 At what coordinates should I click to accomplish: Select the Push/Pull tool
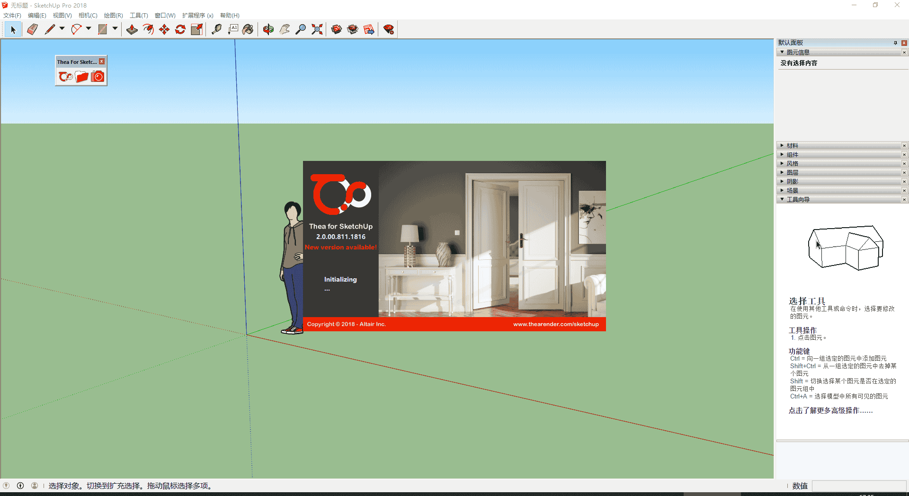pyautogui.click(x=132, y=29)
